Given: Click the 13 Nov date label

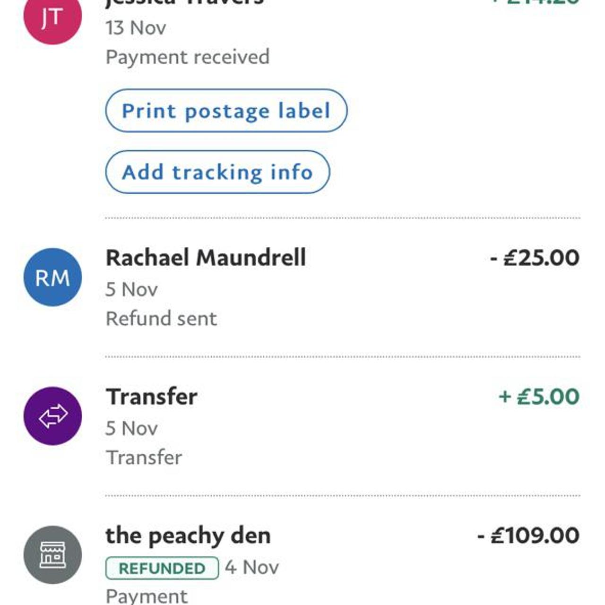Looking at the screenshot, I should point(134,27).
